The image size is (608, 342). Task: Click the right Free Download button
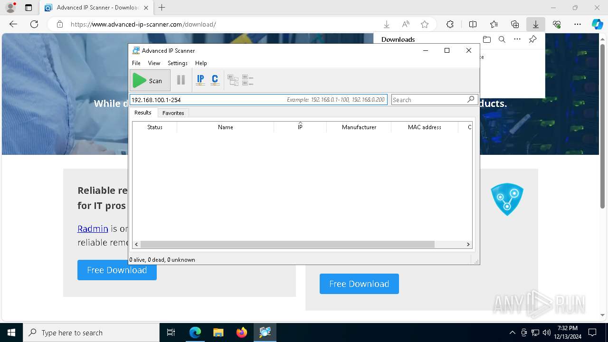(359, 284)
